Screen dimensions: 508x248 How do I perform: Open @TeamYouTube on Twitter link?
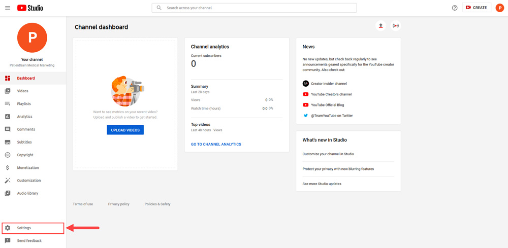(332, 116)
